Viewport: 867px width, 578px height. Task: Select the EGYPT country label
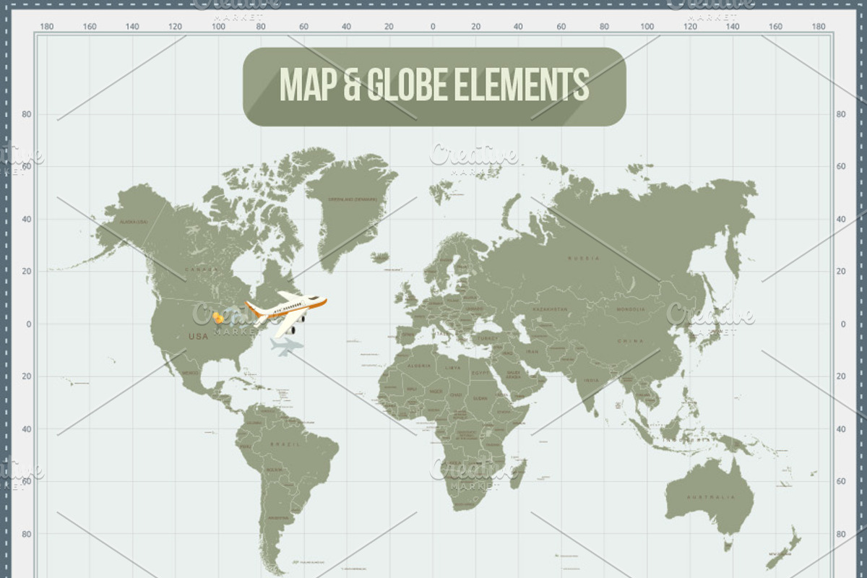(x=480, y=372)
